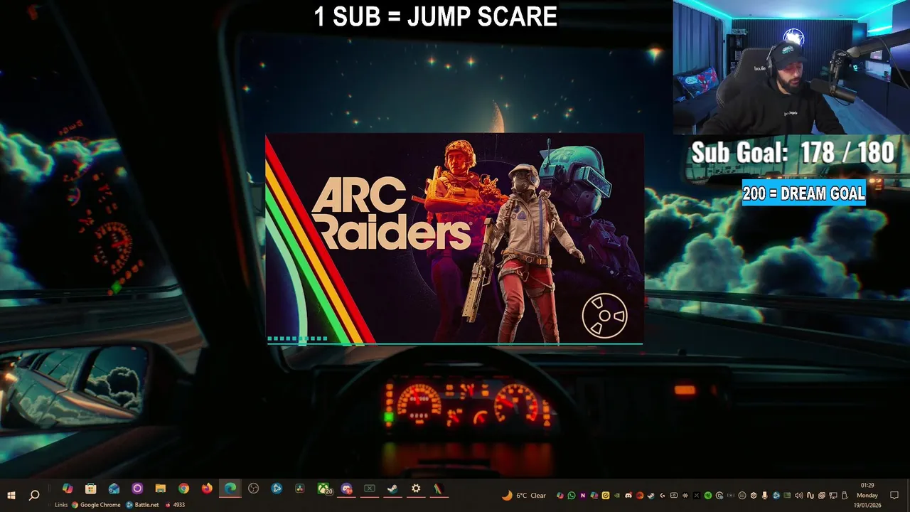Open clock showing 01:29 Monday
910x512 pixels.
point(867,495)
